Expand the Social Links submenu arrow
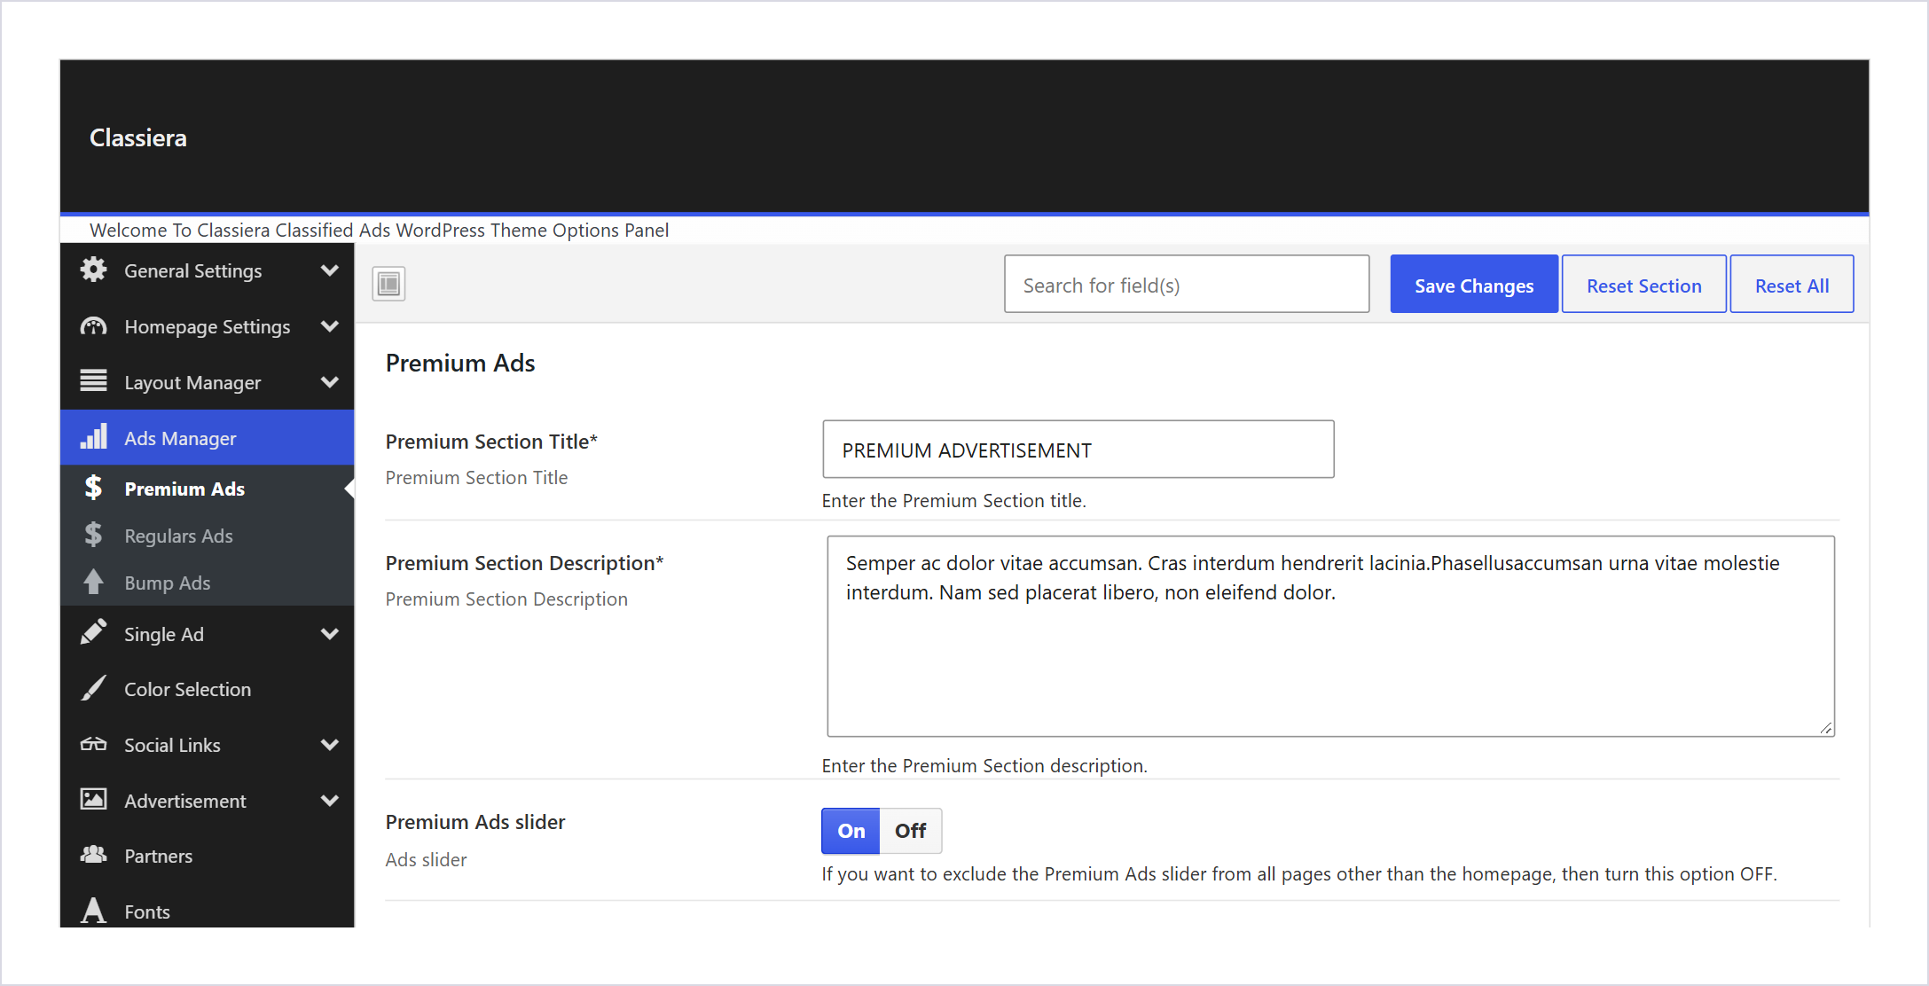 330,745
